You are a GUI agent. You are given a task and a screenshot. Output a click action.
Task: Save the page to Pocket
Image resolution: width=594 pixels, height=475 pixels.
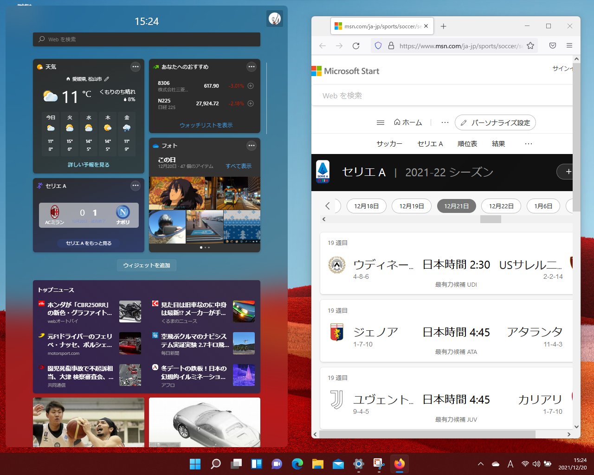552,45
